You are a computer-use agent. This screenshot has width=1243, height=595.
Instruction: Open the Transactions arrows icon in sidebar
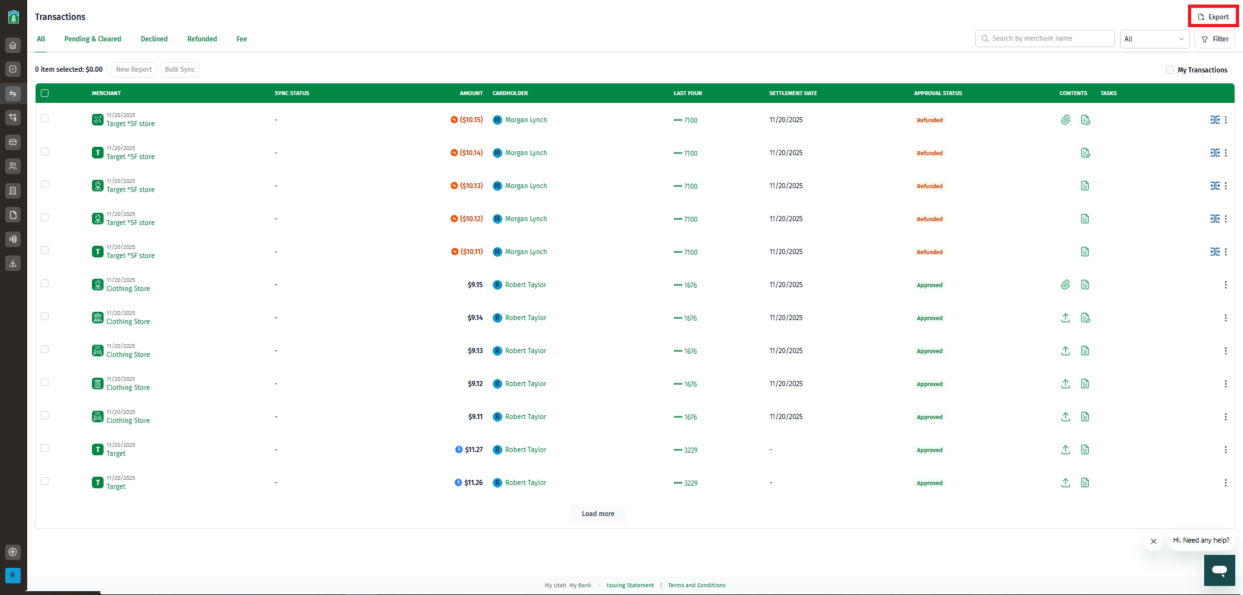[x=13, y=94]
